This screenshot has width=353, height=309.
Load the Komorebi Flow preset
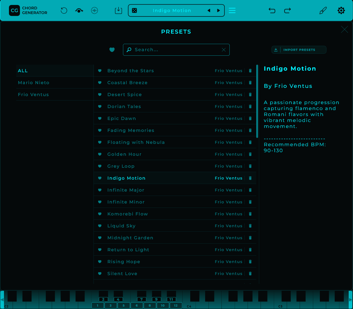point(175,214)
